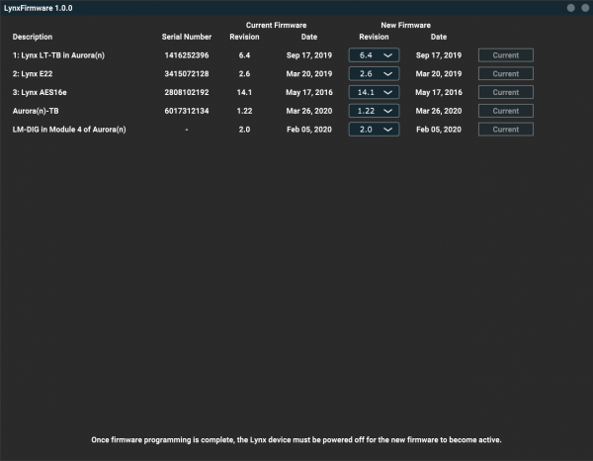
Task: Click Current button in LM-DIG row
Action: pyautogui.click(x=506, y=130)
